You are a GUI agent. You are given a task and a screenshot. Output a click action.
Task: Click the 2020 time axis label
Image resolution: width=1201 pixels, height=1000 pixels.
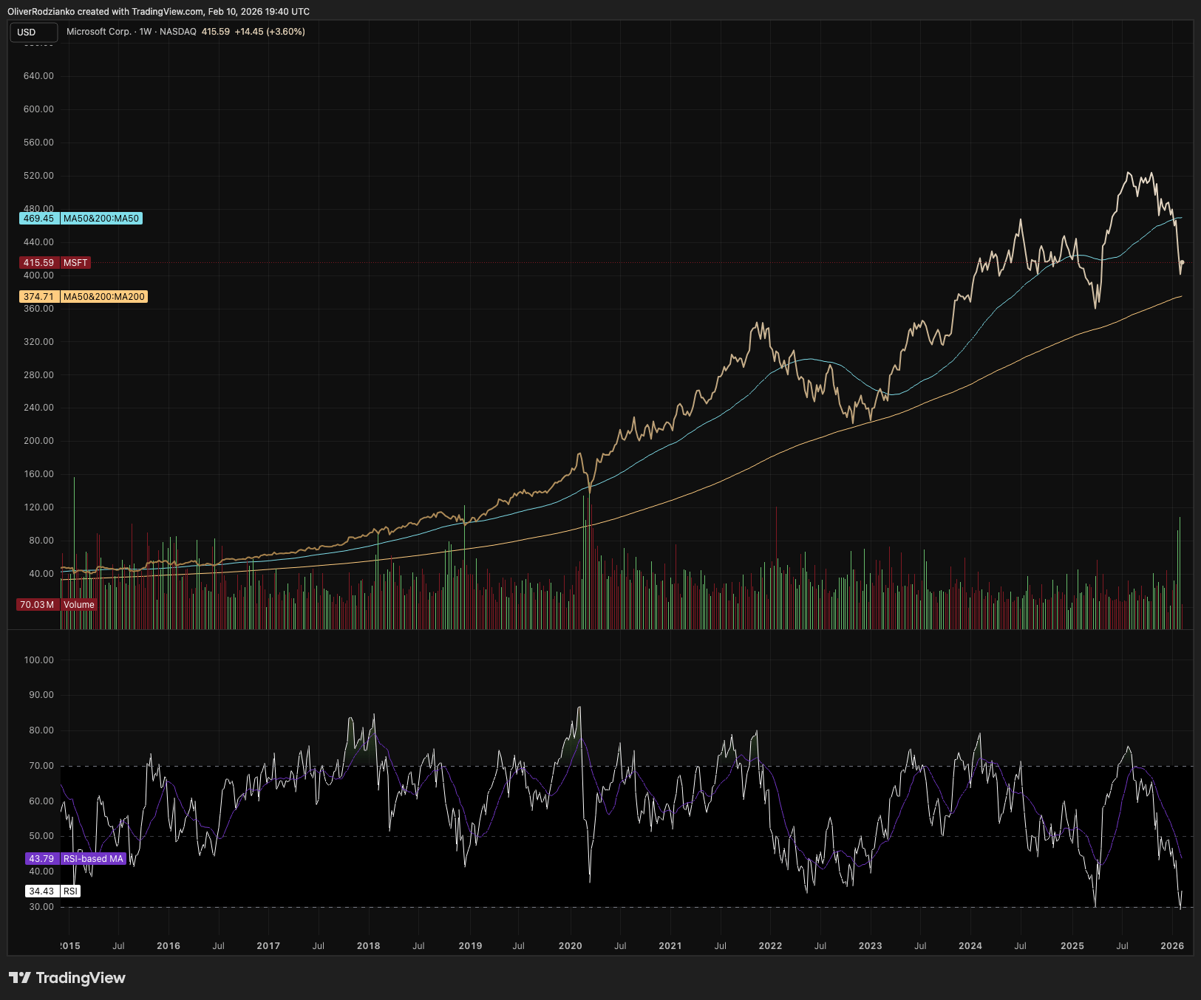571,946
